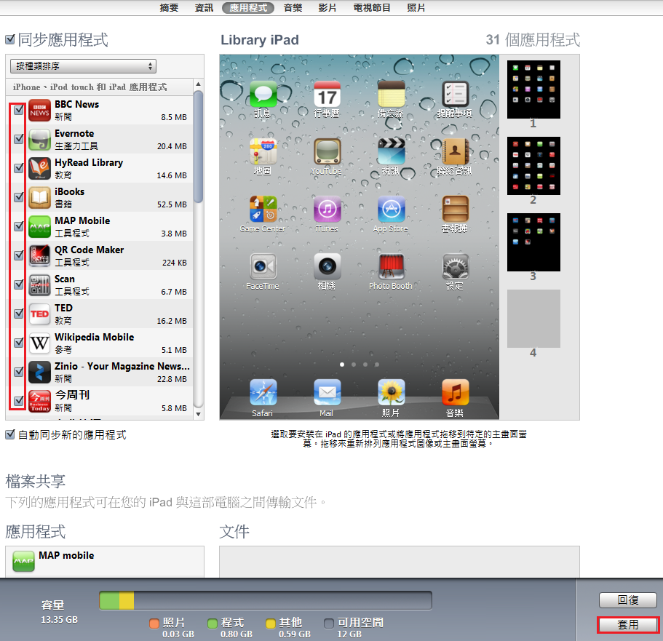Select home screen page 1 thumbnail
Screen dimensions: 663x641
(x=533, y=89)
